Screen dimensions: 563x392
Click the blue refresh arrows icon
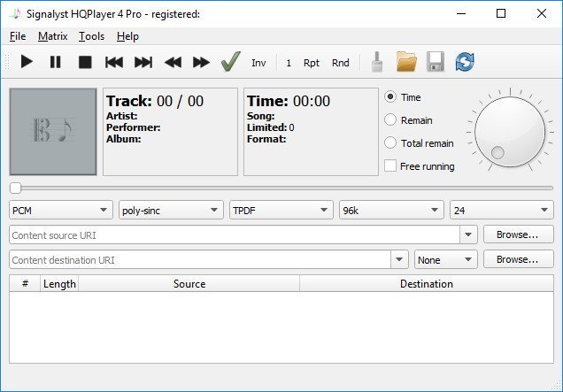[x=465, y=62]
